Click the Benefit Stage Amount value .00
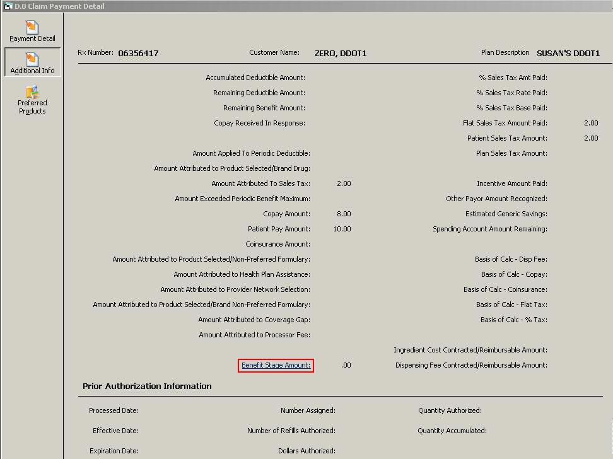This screenshot has width=613, height=459. click(346, 365)
